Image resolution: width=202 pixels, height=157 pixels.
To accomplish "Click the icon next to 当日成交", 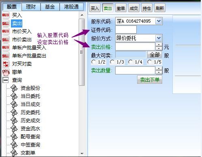I will [x=14, y=104].
